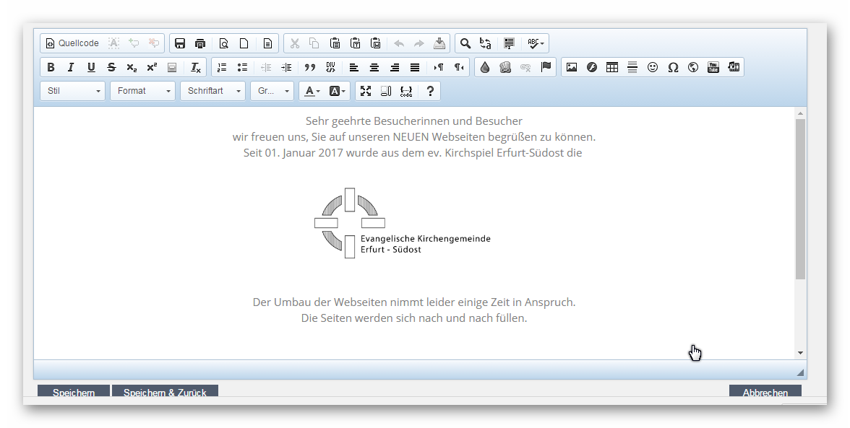Toggle Show Blocks

pos(385,91)
